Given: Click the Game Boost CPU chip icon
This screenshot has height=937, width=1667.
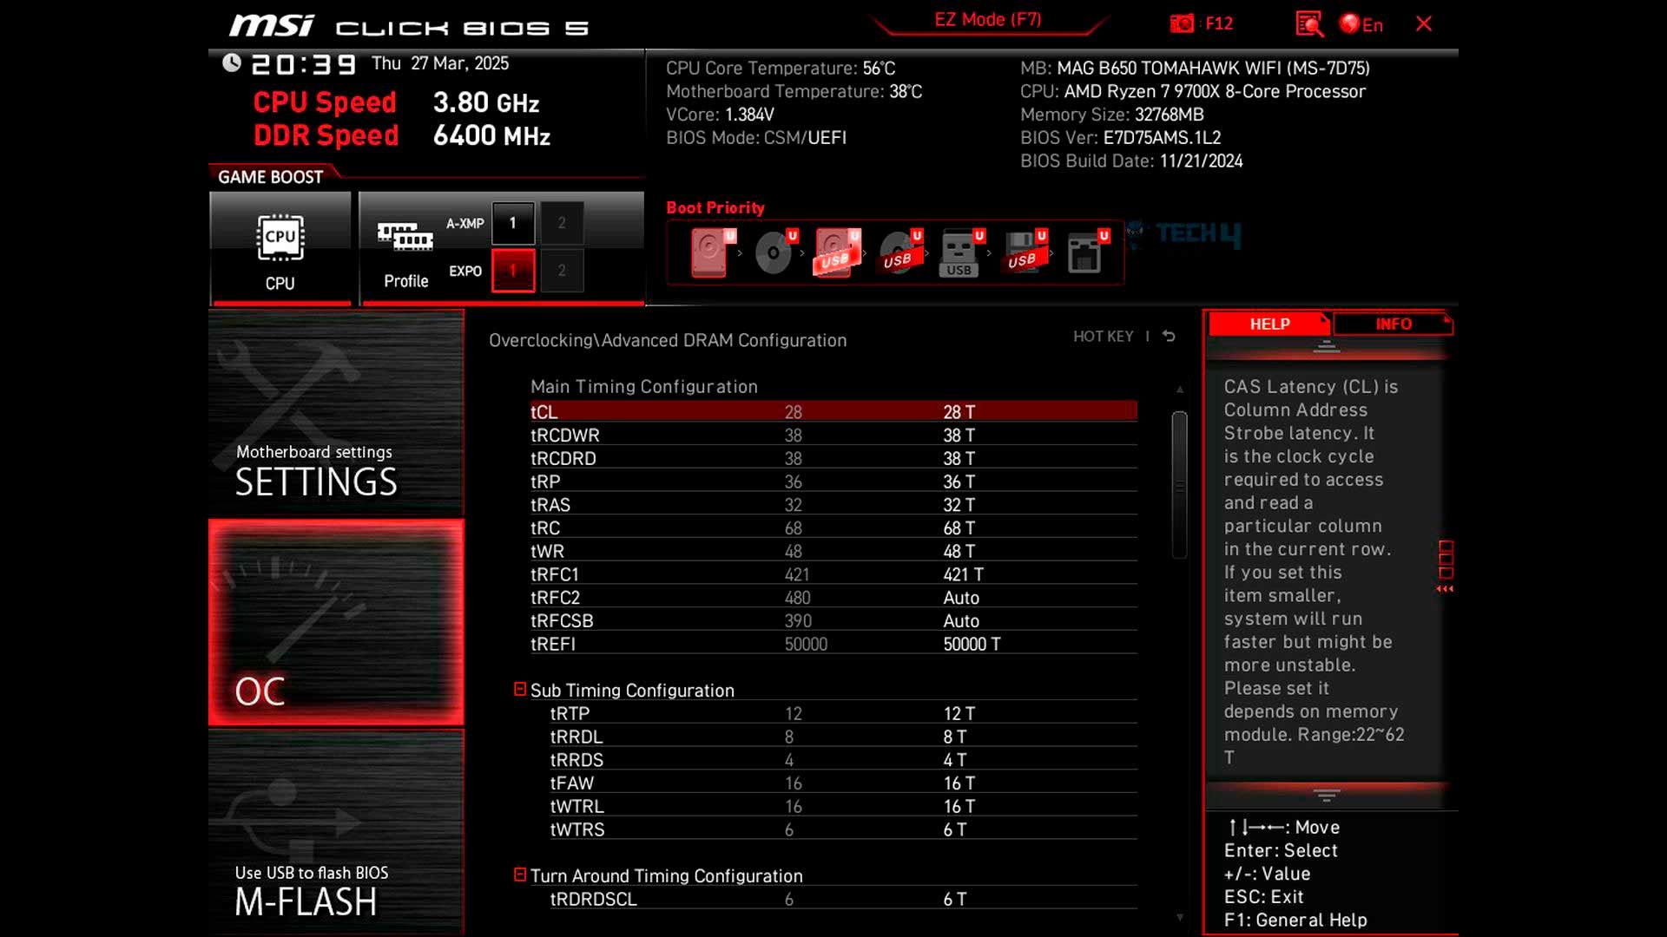Looking at the screenshot, I should pyautogui.click(x=280, y=238).
